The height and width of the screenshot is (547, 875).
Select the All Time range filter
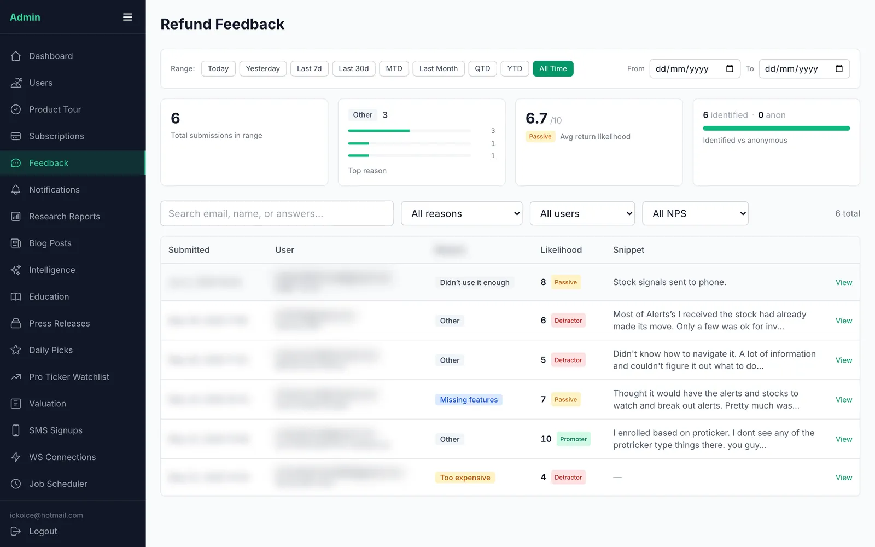553,68
